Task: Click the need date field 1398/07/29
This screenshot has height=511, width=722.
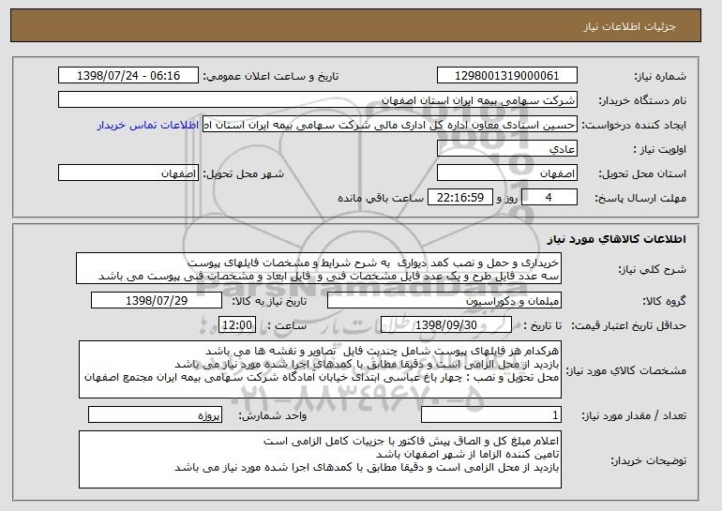Action: click(157, 301)
